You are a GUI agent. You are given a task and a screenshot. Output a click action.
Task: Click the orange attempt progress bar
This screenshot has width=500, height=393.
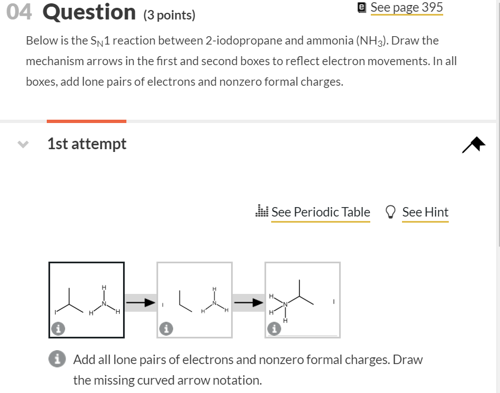[86, 121]
